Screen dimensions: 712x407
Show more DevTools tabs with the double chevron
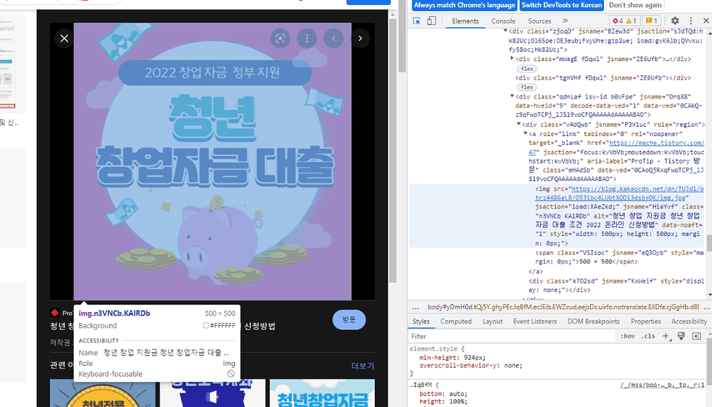tap(565, 21)
